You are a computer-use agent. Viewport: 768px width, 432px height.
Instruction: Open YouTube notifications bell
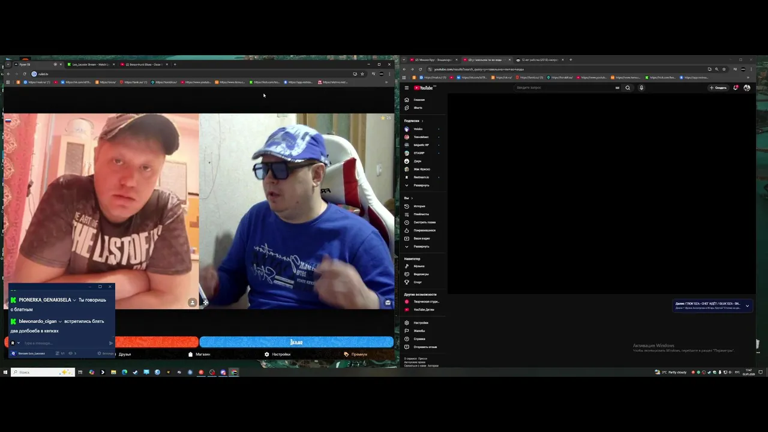click(736, 88)
